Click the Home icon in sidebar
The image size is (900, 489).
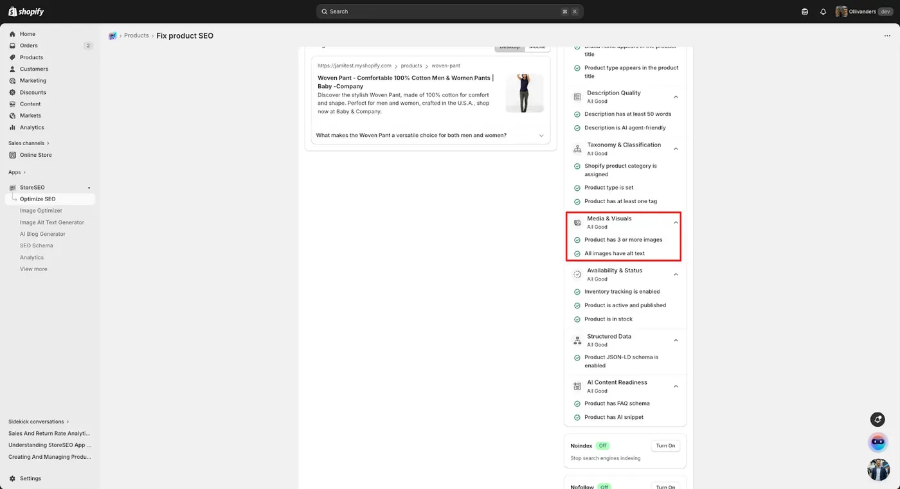pos(12,34)
